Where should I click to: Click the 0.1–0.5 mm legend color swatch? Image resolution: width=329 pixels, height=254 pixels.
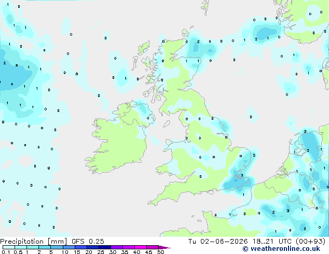[x=9, y=247]
